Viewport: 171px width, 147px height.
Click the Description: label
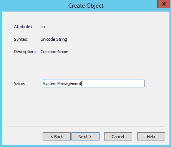[25, 52]
